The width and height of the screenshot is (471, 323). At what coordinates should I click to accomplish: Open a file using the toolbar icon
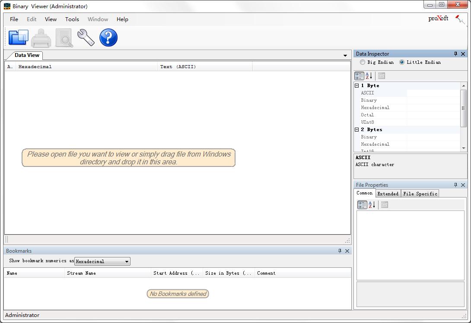point(19,38)
